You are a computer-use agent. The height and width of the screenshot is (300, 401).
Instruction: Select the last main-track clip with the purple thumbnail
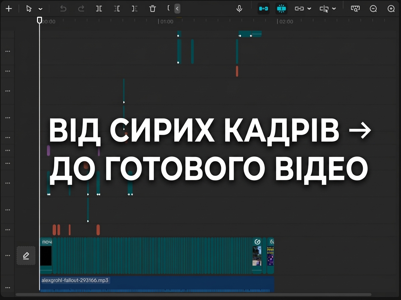[270, 255]
